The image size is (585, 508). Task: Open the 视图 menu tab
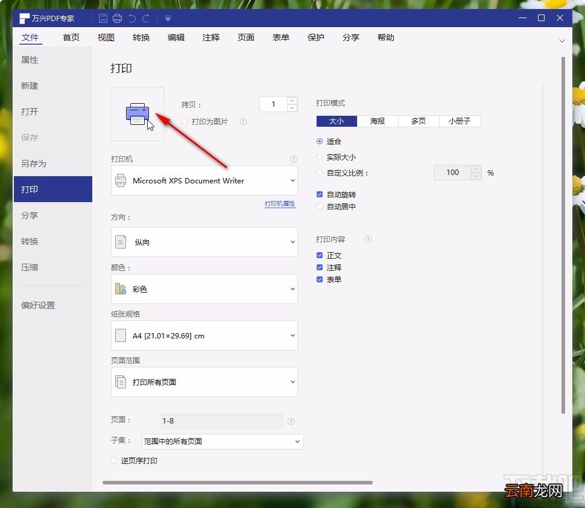(x=106, y=37)
